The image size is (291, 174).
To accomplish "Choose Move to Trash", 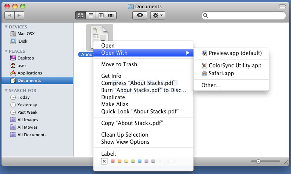I will pos(143,64).
